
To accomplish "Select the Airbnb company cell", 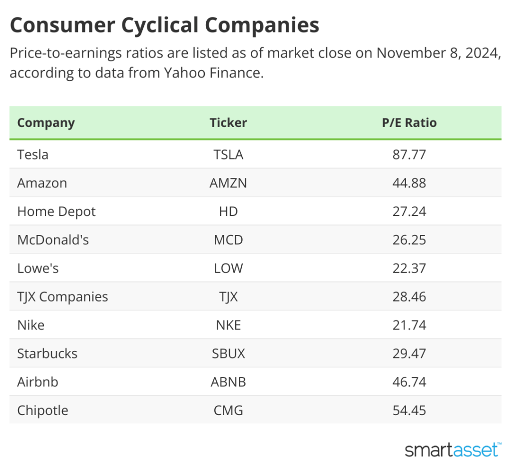I will (x=38, y=382).
